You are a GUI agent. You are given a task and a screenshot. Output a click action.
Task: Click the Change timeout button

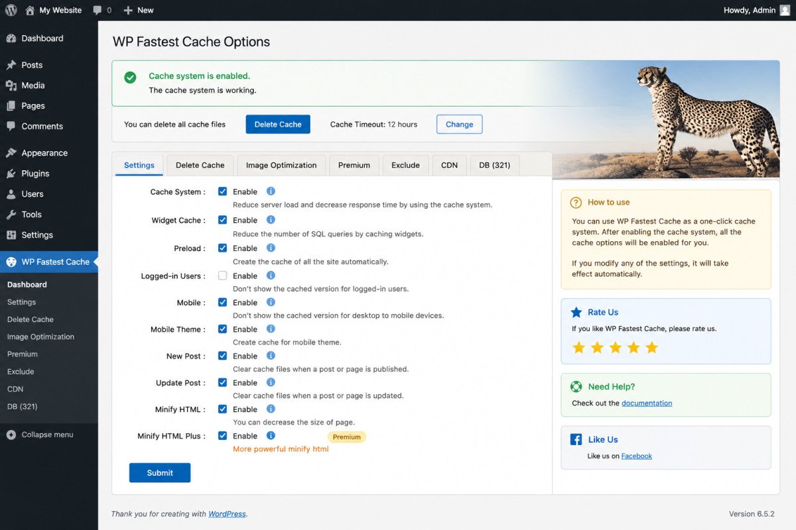[459, 124]
